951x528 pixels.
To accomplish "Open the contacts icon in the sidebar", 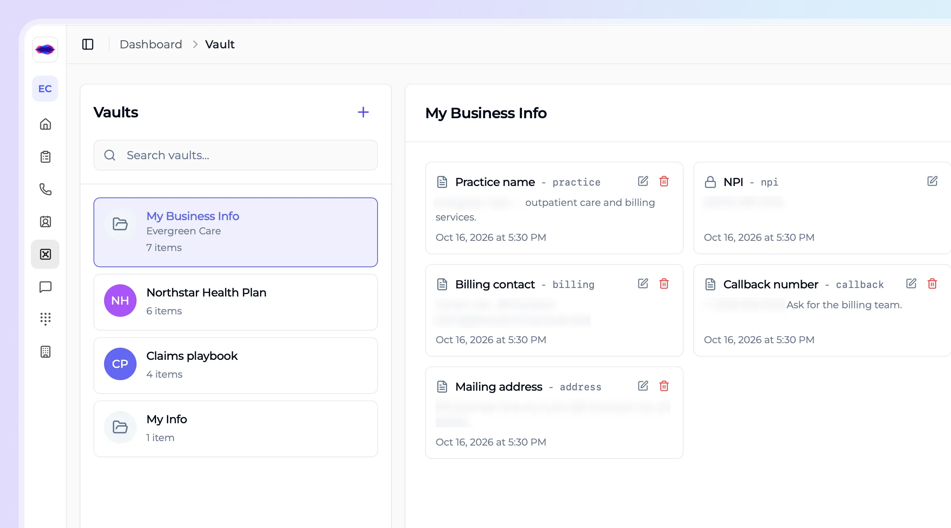I will click(45, 222).
